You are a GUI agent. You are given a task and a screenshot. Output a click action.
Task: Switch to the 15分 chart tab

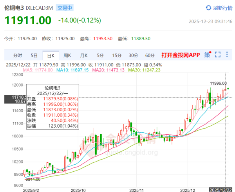pos(117,55)
